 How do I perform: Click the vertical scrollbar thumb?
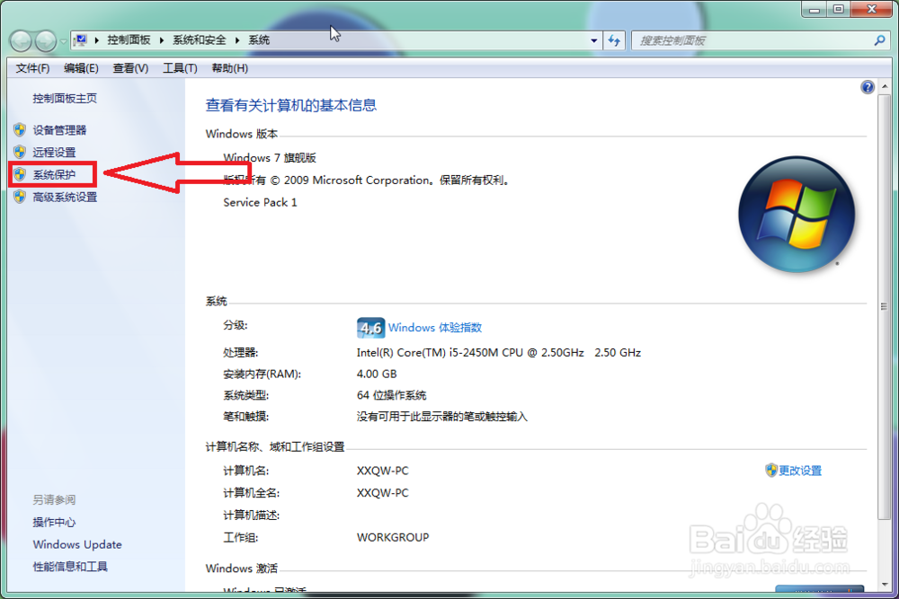885,306
